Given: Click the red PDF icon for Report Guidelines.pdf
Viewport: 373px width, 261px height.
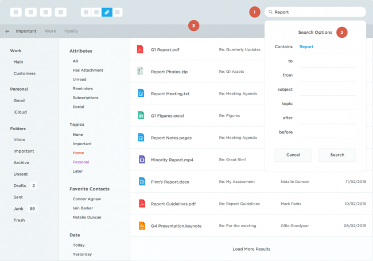Looking at the screenshot, I should 142,204.
